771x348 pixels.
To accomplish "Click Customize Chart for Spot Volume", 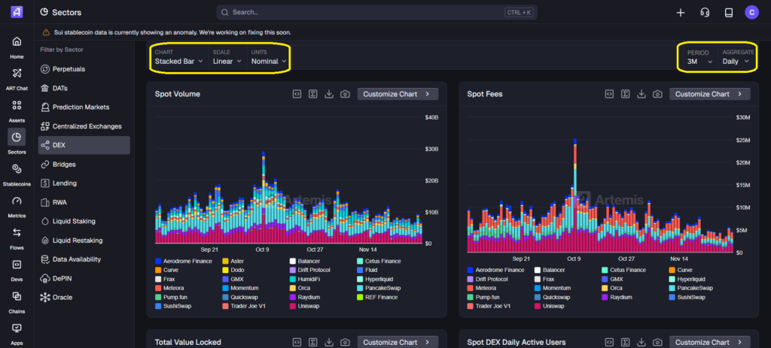I will point(398,94).
